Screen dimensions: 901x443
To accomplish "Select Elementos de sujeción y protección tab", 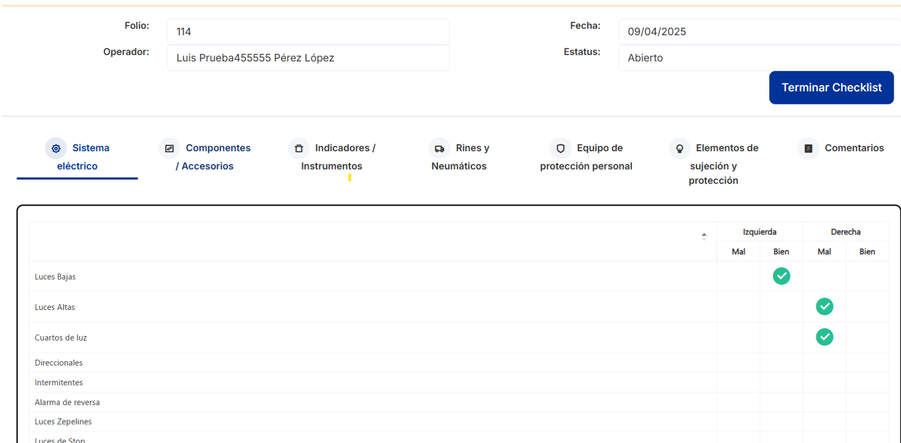I will click(713, 164).
